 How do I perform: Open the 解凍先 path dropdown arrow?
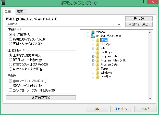[x=119, y=24]
